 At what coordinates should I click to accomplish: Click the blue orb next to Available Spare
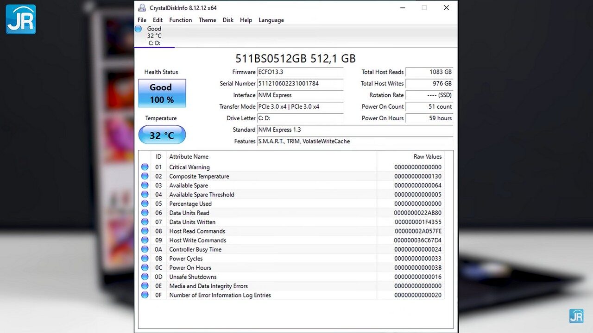tap(145, 185)
